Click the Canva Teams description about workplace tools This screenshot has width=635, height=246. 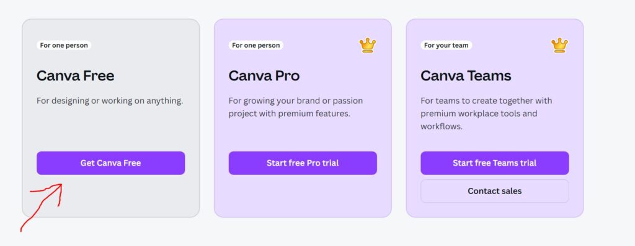coord(486,114)
